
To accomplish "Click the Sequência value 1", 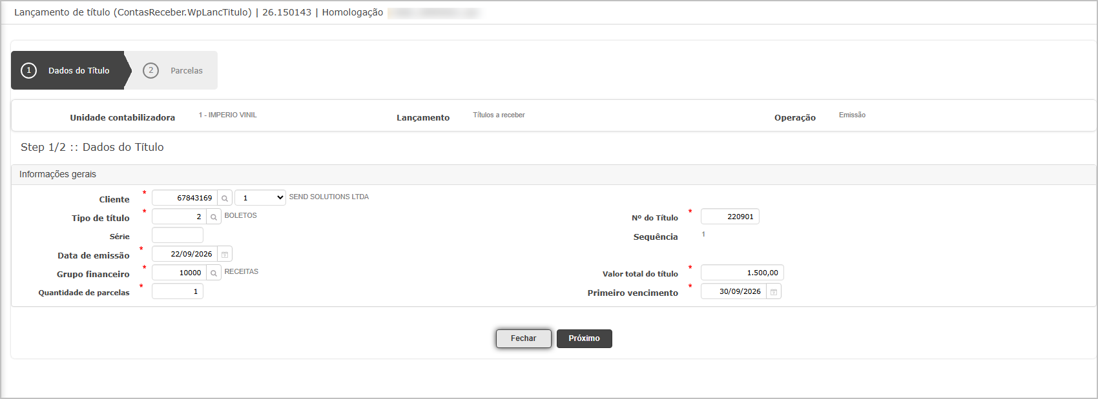I will pos(703,235).
